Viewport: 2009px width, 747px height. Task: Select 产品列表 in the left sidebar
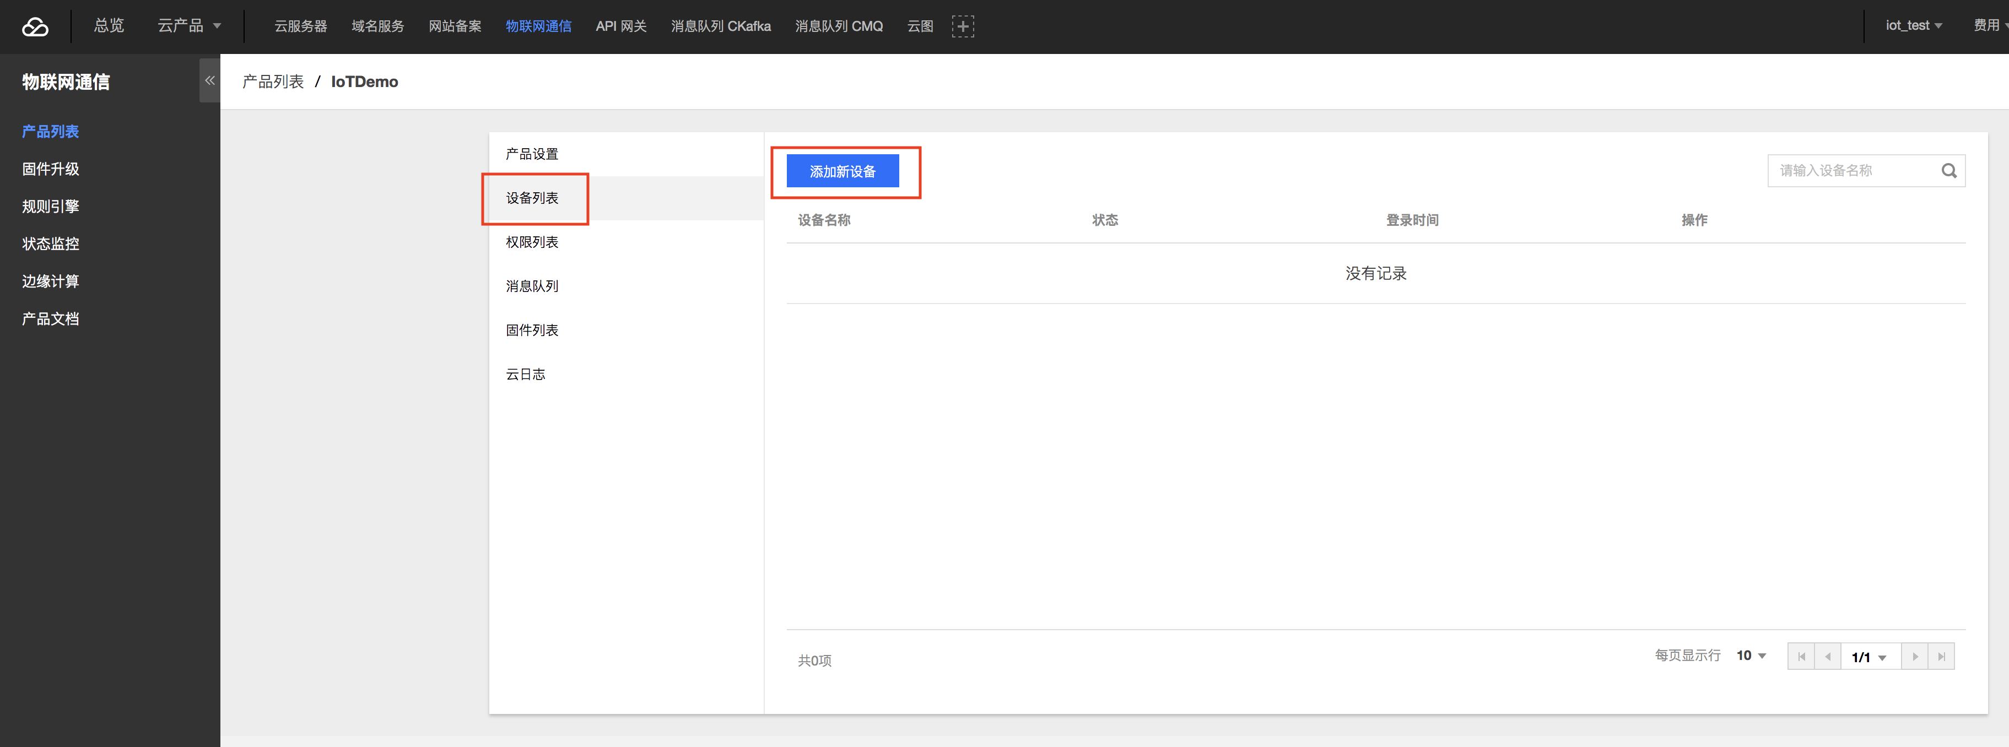tap(51, 132)
